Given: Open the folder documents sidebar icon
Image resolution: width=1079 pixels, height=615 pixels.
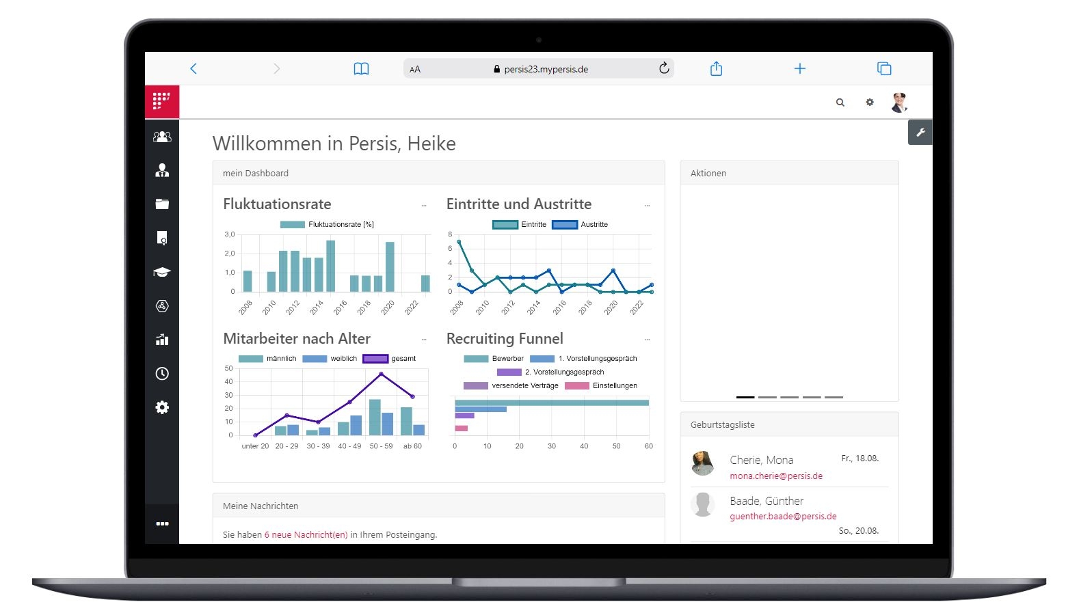Looking at the screenshot, I should 162,204.
